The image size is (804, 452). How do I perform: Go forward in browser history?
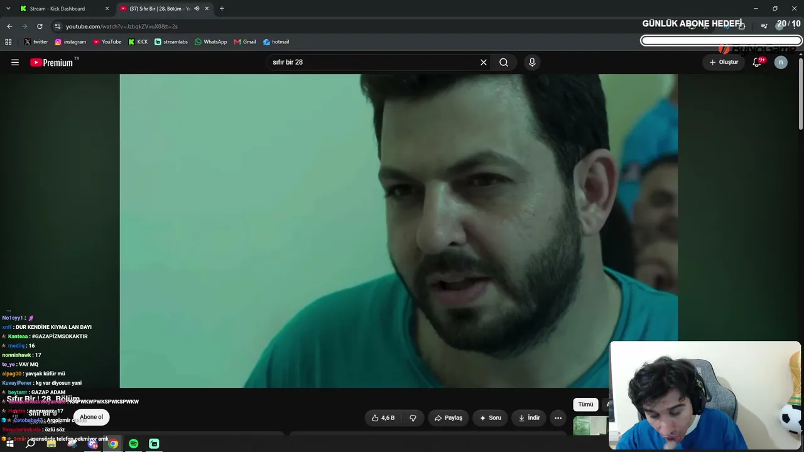[x=24, y=26]
